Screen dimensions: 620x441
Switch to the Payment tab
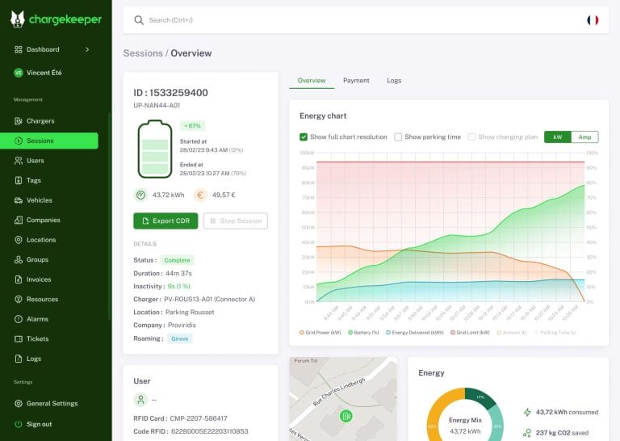click(x=356, y=81)
